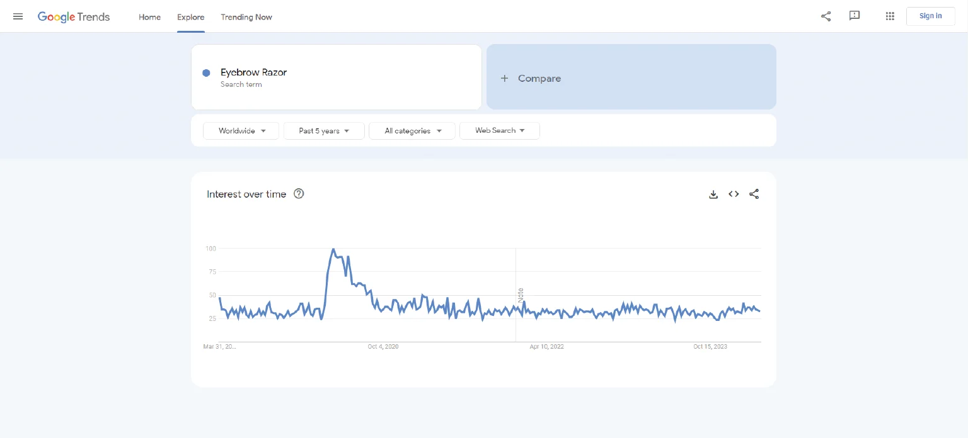The height and width of the screenshot is (438, 968).
Task: Click the Google Trends logo
Action: pos(74,17)
